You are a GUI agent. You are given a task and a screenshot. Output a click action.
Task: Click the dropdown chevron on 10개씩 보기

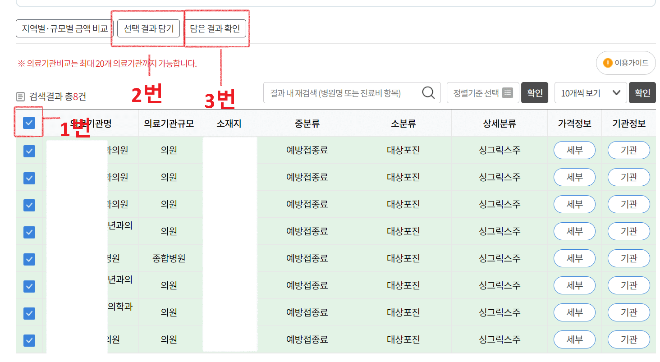616,92
